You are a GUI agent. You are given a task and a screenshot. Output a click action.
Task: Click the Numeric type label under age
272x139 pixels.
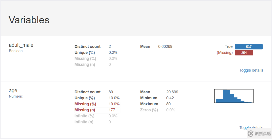click(16, 96)
